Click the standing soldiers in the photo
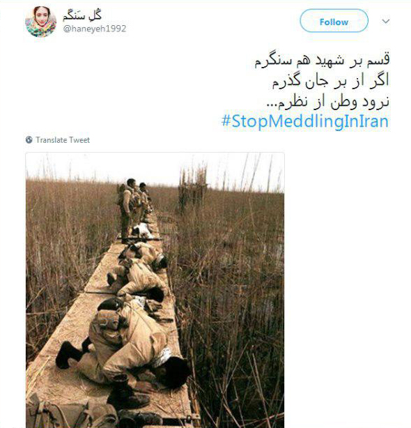The image size is (411, 428). tap(134, 208)
